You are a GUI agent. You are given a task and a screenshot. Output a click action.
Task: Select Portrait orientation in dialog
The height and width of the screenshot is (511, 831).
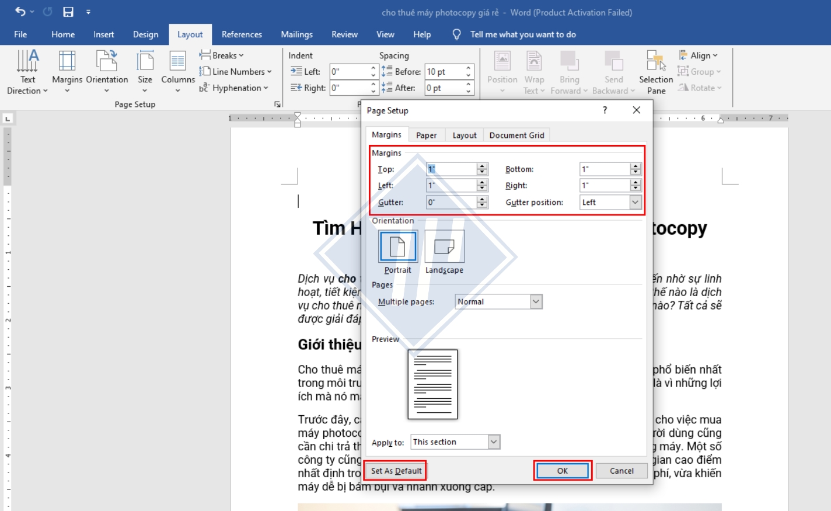[398, 246]
